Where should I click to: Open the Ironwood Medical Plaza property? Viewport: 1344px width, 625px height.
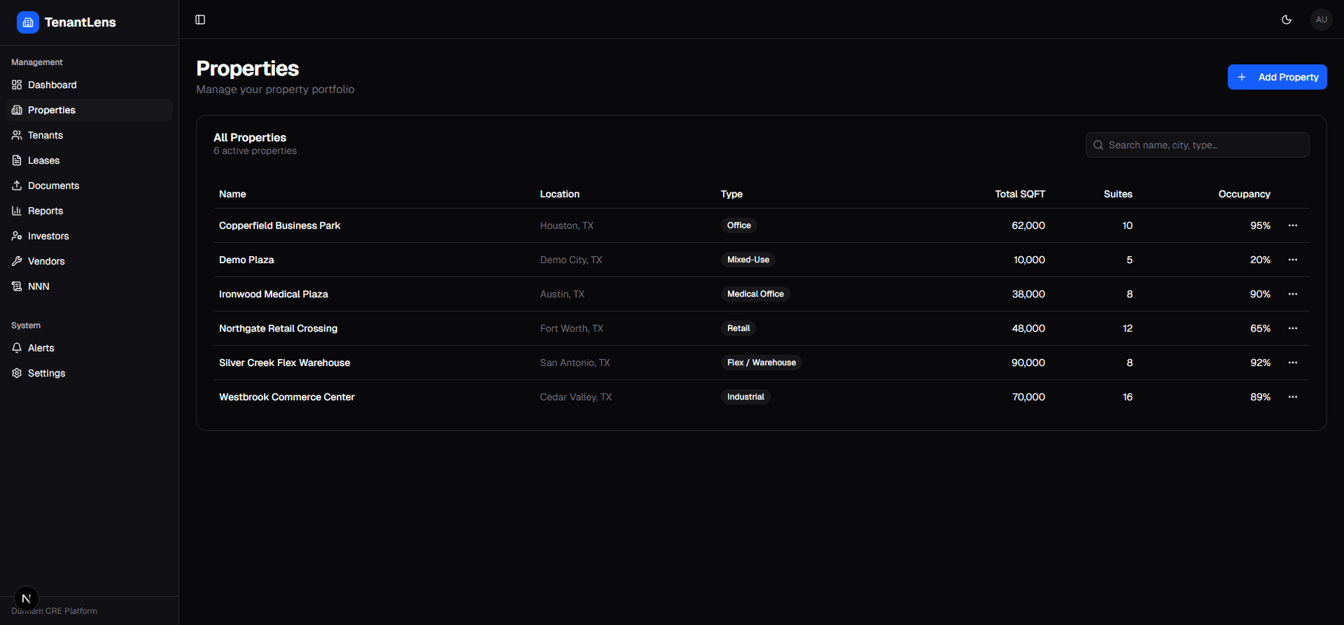(x=274, y=294)
